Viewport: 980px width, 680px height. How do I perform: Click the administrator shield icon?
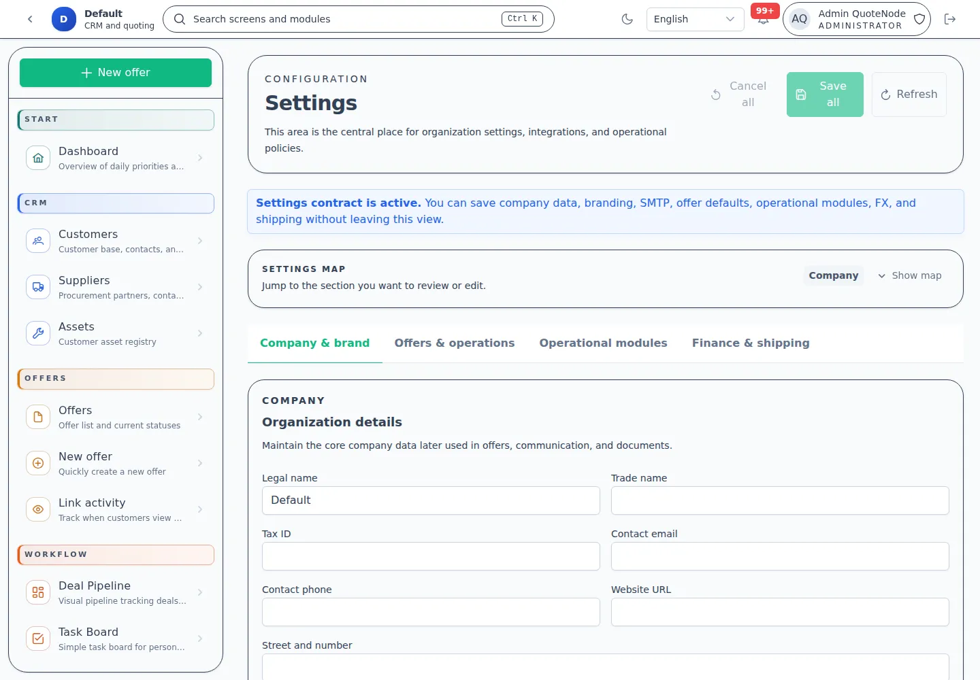click(x=919, y=19)
